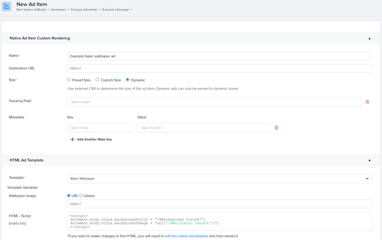The image size is (382, 240).
Task: Click the Wallpaper Image URL field
Action: 220,204
